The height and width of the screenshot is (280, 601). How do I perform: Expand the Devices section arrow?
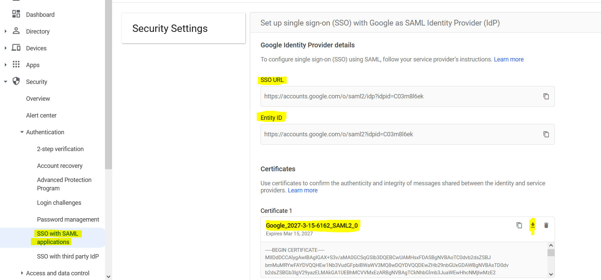pyautogui.click(x=5, y=48)
